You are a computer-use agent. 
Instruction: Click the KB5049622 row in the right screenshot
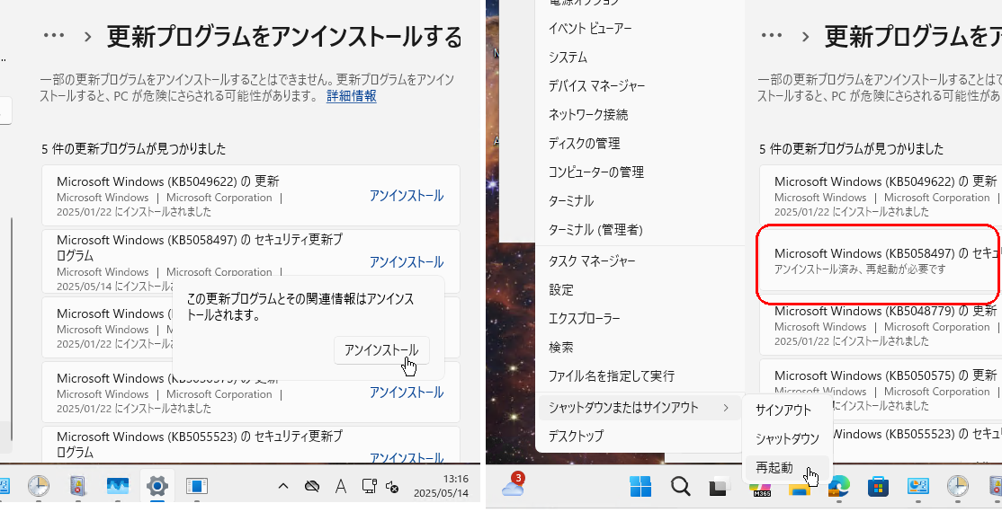(x=880, y=195)
